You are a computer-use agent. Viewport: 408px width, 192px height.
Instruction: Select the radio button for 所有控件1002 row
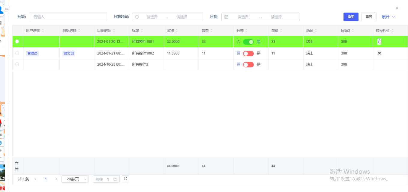17,53
